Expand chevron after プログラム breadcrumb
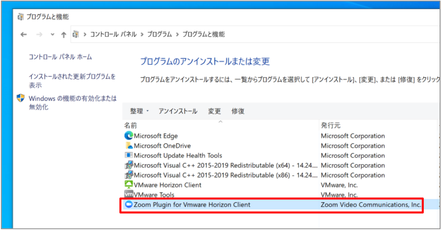The width and height of the screenshot is (441, 230). coord(177,34)
